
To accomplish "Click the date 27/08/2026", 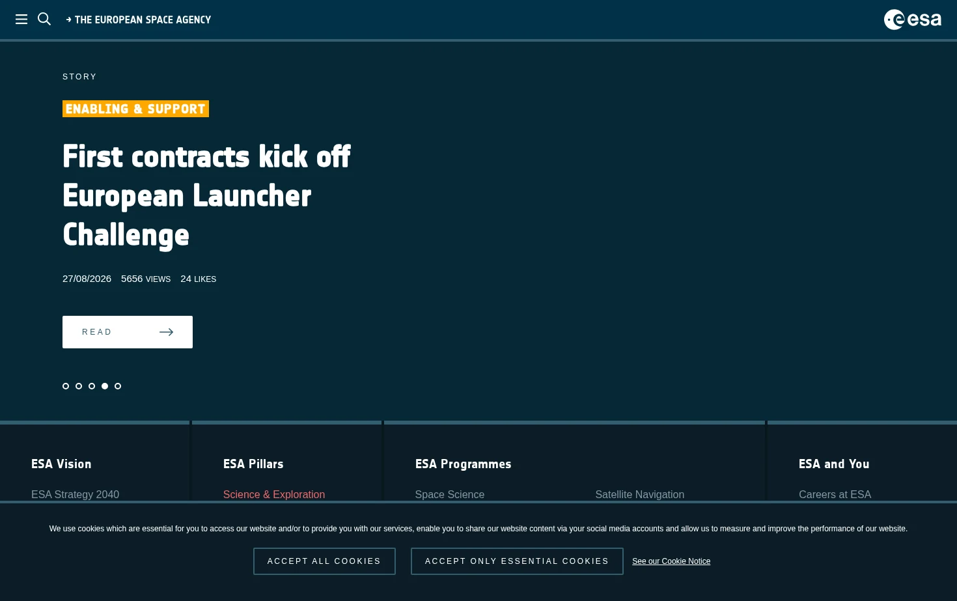I will [x=87, y=279].
